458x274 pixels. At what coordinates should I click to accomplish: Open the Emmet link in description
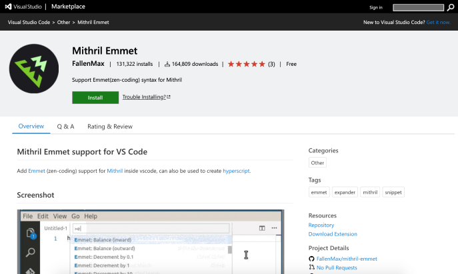pos(37,171)
